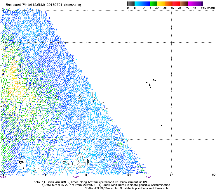Click the title "Rapidsact Winds(12.5KM) 20160721 descending"

[x=43, y=5]
